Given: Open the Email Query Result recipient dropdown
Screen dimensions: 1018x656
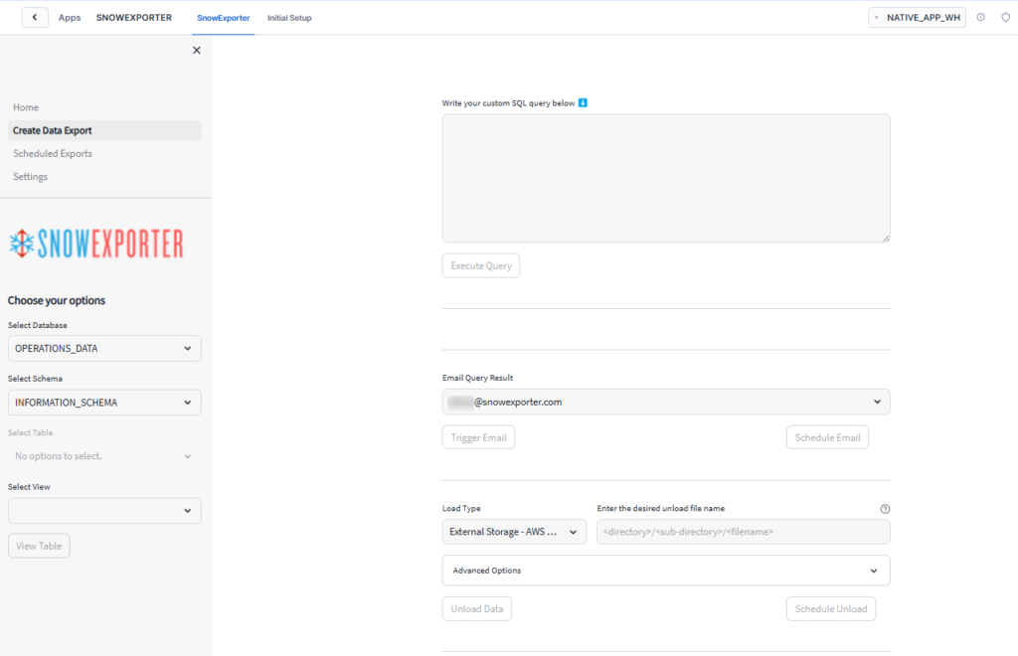Looking at the screenshot, I should [665, 402].
